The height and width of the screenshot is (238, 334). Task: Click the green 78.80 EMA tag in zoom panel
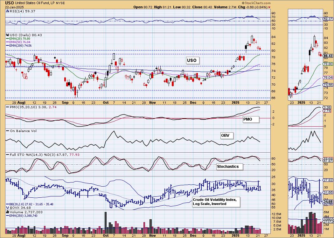pyautogui.click(x=328, y=64)
